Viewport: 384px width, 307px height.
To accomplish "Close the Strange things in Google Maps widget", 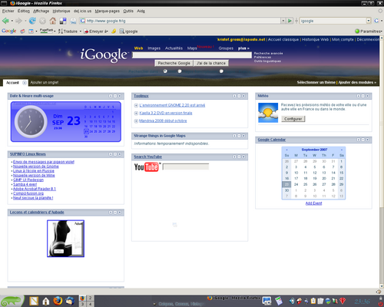I will 243,136.
